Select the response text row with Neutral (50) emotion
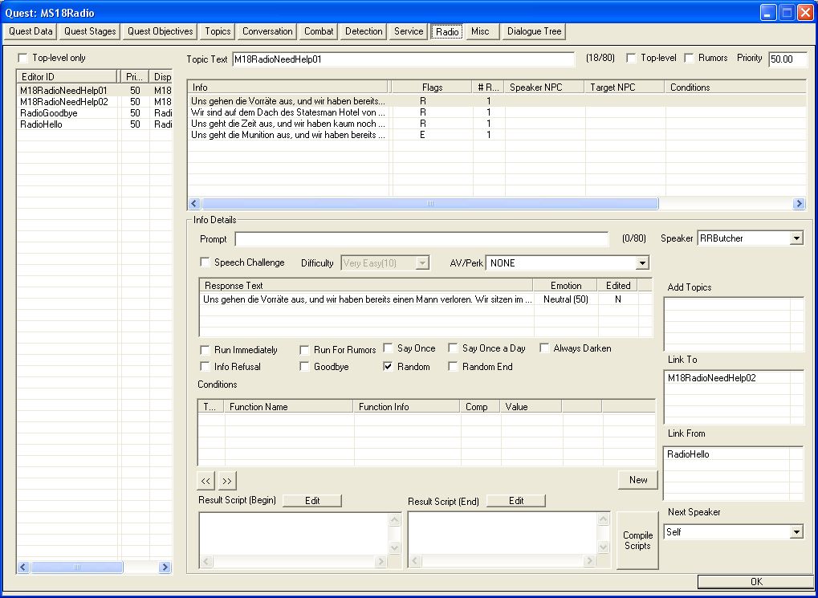Screen dimensions: 818x598 pyautogui.click(x=425, y=299)
